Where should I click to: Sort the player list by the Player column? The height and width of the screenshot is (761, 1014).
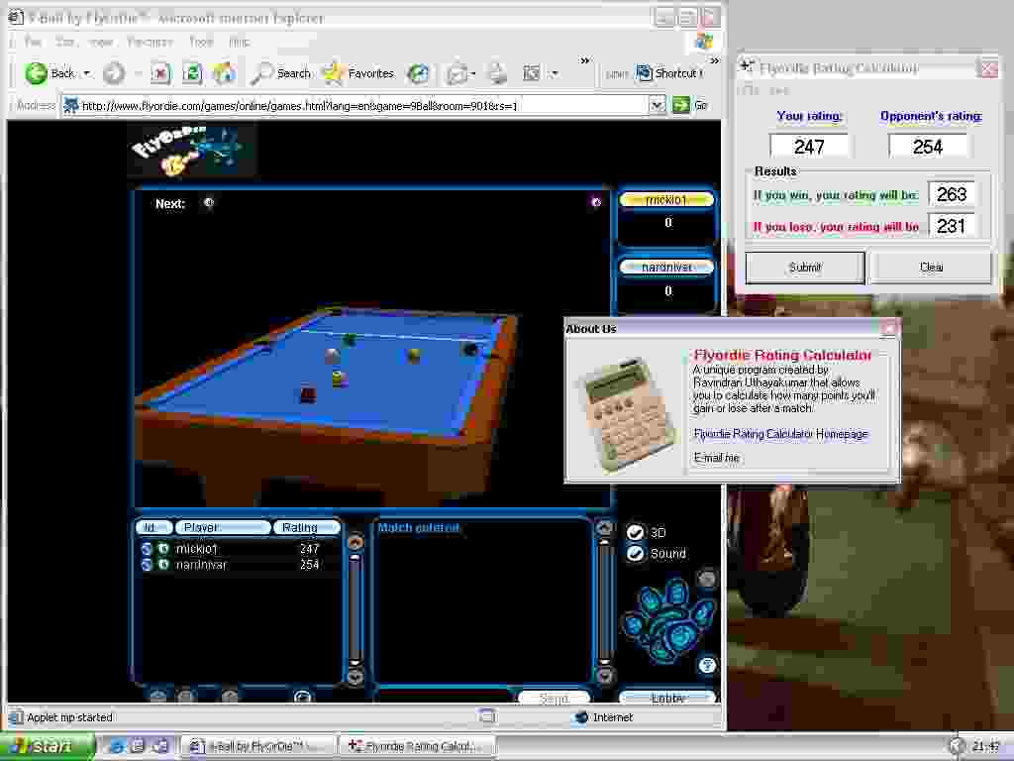[223, 527]
